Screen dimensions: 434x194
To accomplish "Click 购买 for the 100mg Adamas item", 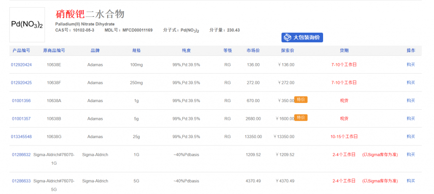I will point(410,65).
